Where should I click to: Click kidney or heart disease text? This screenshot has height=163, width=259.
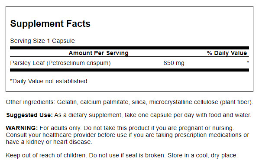coord(59,142)
